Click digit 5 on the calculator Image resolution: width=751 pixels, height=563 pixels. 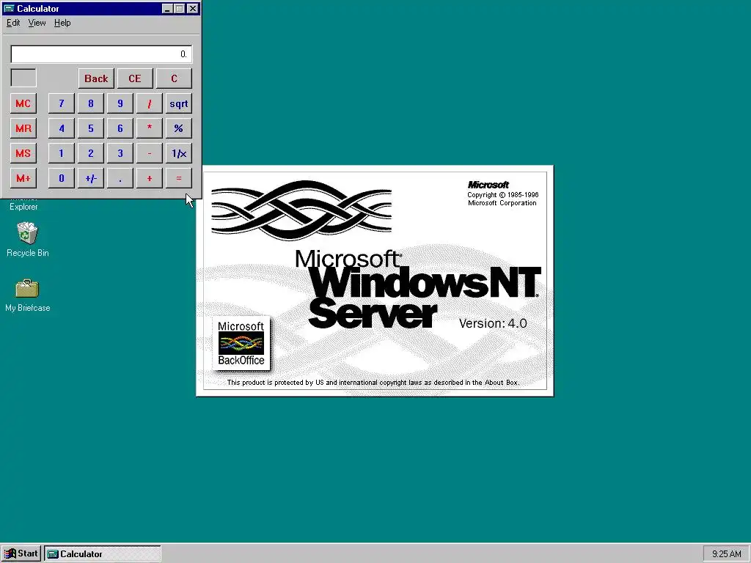90,128
